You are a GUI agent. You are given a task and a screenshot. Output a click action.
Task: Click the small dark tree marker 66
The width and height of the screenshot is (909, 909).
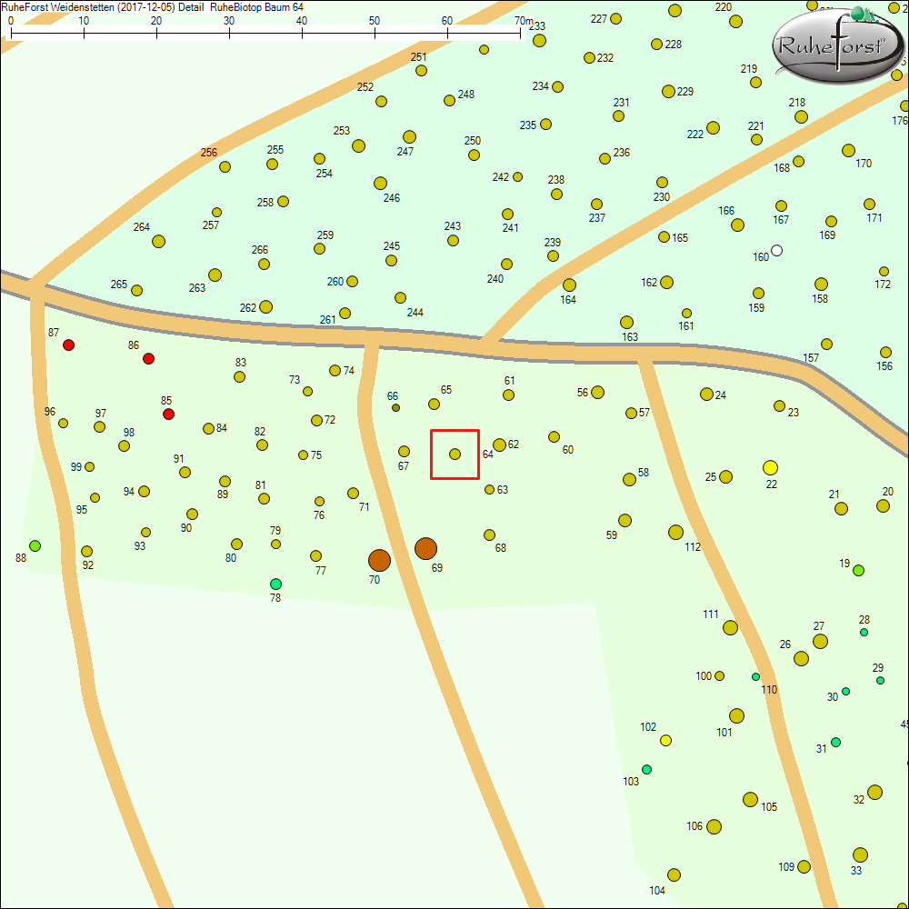point(395,408)
